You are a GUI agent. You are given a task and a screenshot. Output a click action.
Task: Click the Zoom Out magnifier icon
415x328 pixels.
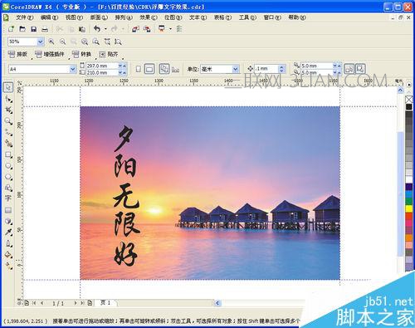pyautogui.click(x=63, y=42)
